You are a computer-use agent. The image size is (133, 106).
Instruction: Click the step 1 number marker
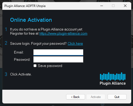click(6, 29)
